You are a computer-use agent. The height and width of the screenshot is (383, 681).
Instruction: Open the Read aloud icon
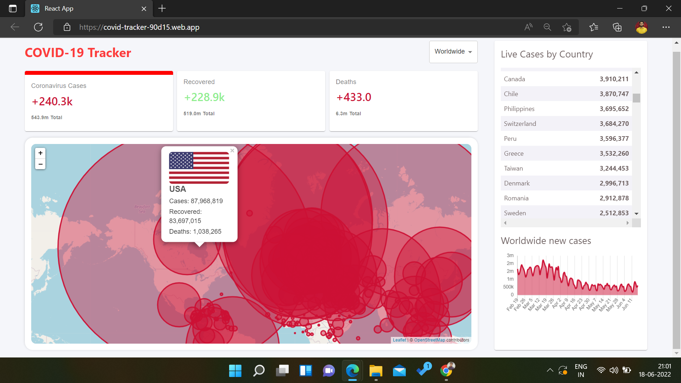[x=528, y=27]
